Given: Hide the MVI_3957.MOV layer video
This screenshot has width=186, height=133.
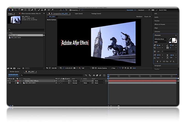Looking at the screenshot, I should (8, 83).
